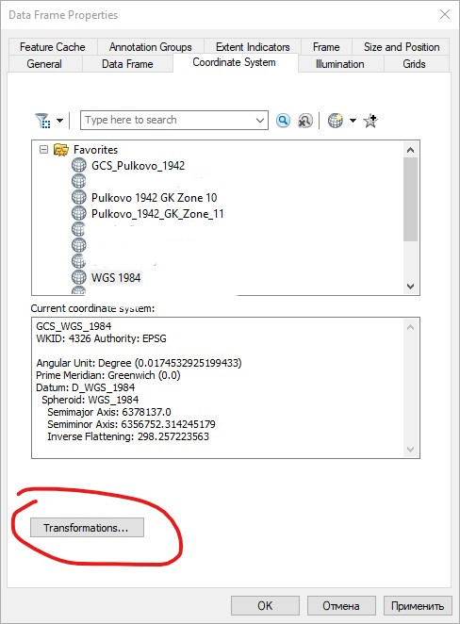
Task: Click the clear search icon
Action: (x=305, y=121)
